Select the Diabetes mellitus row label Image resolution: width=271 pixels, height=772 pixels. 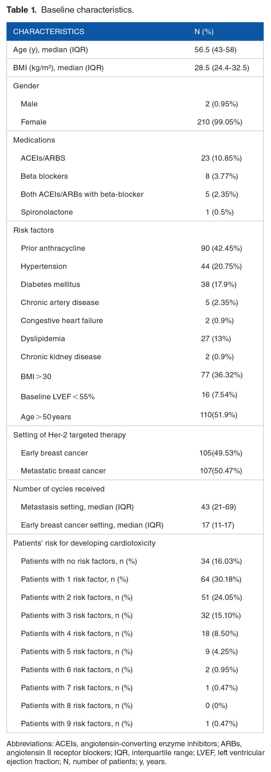[x=50, y=284]
